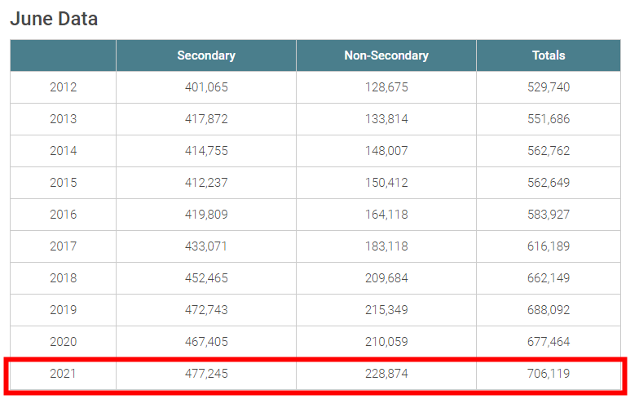Select the Non-Secondary column header
639x399 pixels.
coord(386,55)
